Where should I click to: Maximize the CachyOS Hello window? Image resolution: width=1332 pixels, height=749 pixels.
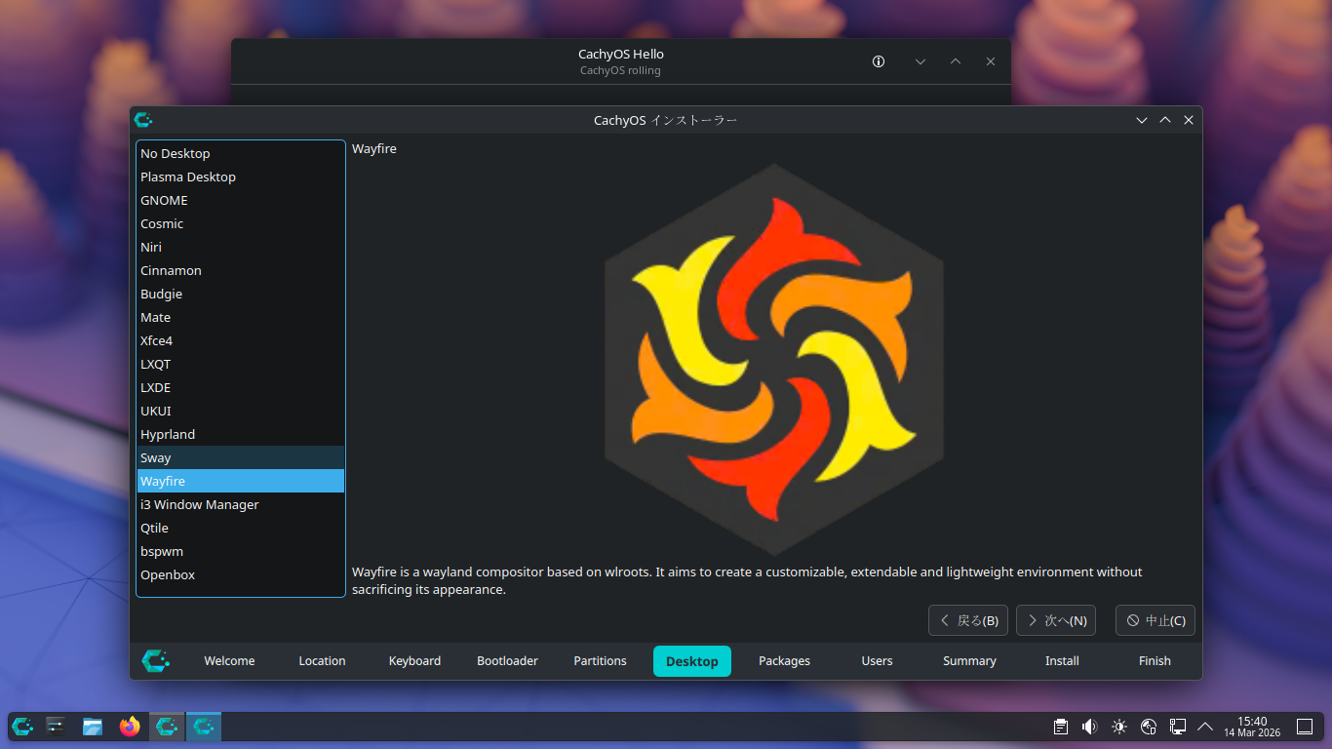956,61
